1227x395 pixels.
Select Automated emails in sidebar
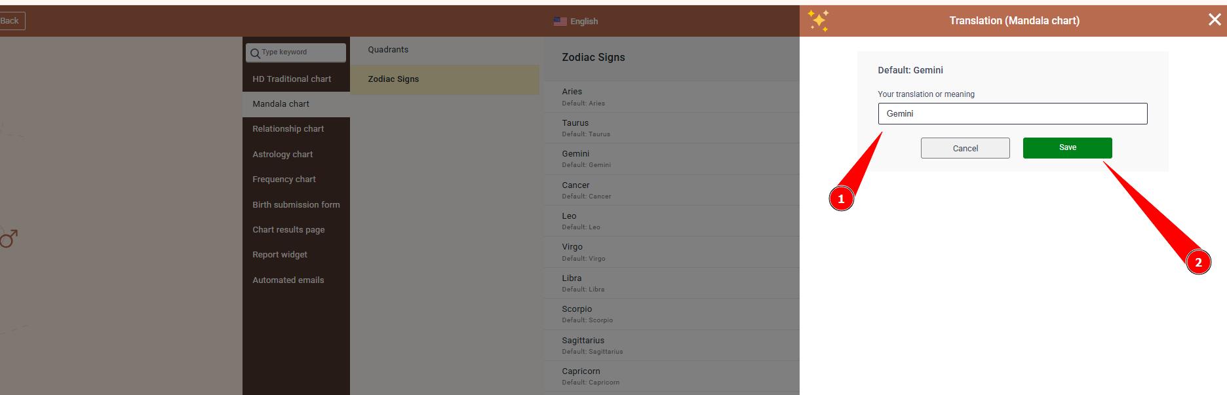coord(288,280)
